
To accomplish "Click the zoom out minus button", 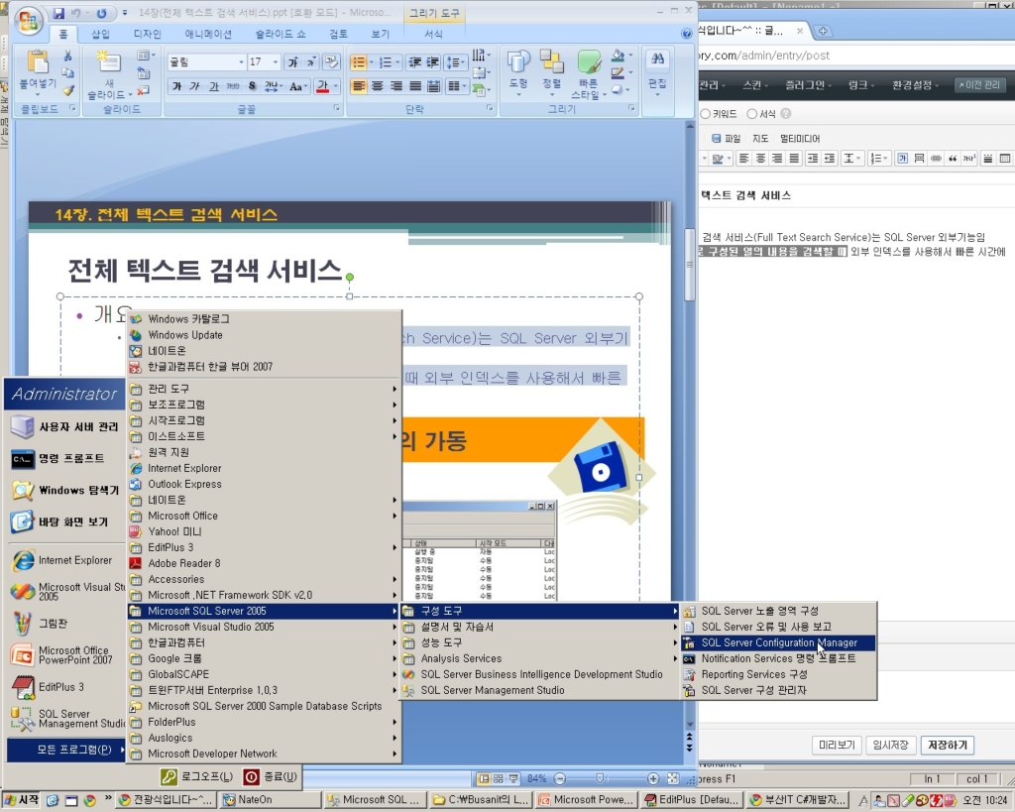I will pos(560,778).
